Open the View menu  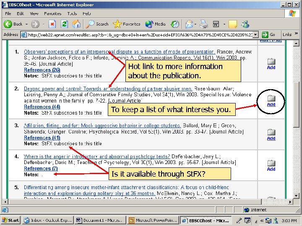(x=34, y=13)
